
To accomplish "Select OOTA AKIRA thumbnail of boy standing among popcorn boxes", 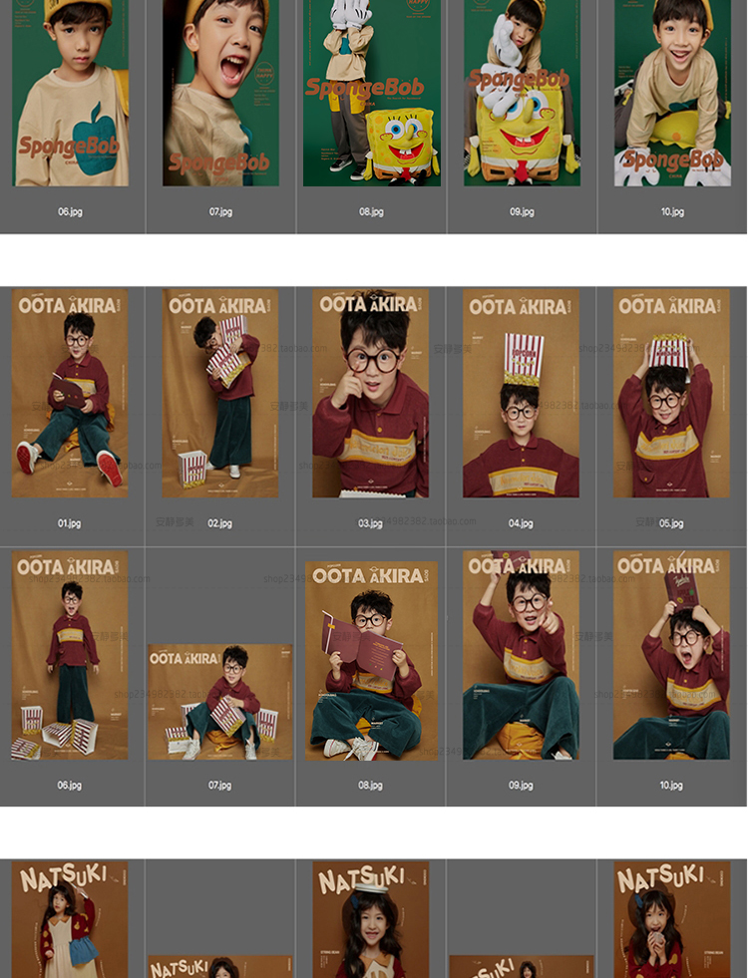I will pyautogui.click(x=70, y=655).
